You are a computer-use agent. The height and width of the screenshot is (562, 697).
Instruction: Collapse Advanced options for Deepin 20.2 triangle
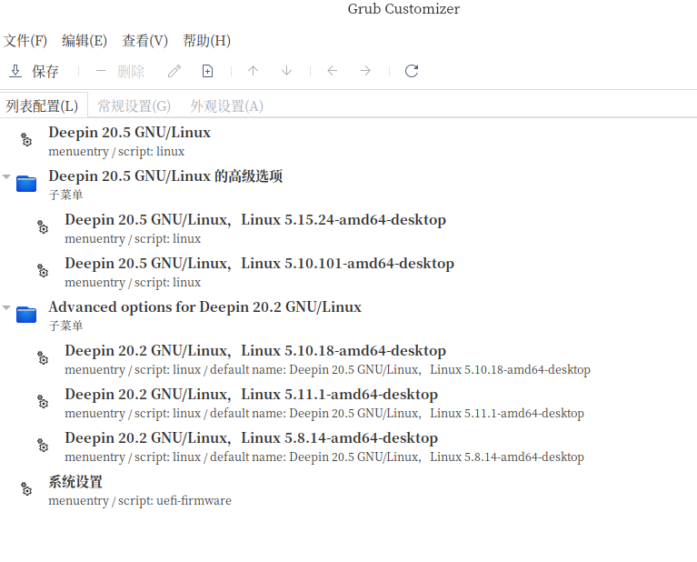[x=6, y=307]
